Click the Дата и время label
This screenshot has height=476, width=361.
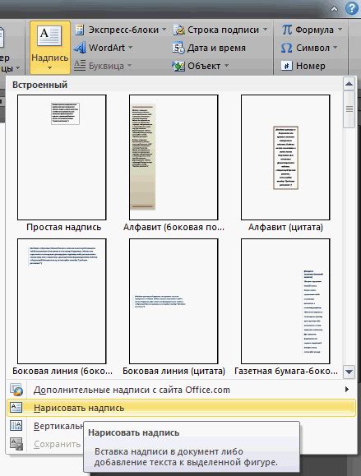click(216, 48)
